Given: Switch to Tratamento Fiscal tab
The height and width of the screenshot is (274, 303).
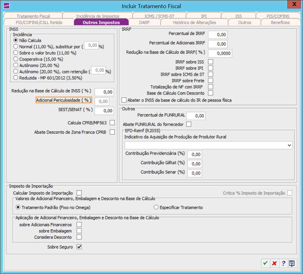Looking at the screenshot, I should [x=33, y=16].
